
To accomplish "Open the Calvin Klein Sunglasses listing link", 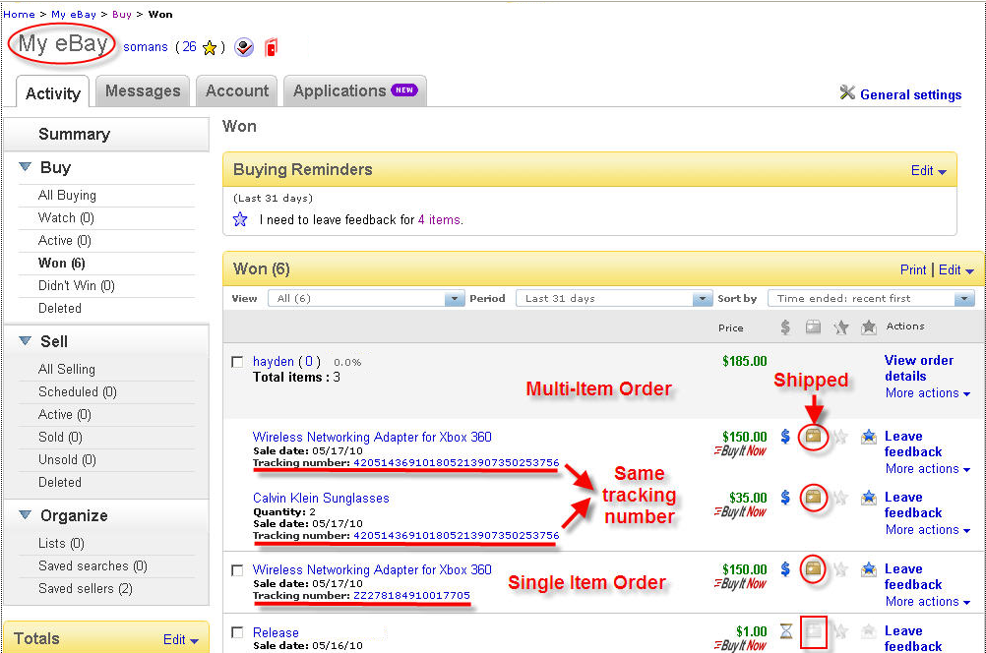I will (321, 498).
